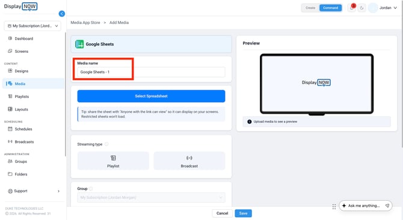Show the Group info tooltip icon

point(91,189)
